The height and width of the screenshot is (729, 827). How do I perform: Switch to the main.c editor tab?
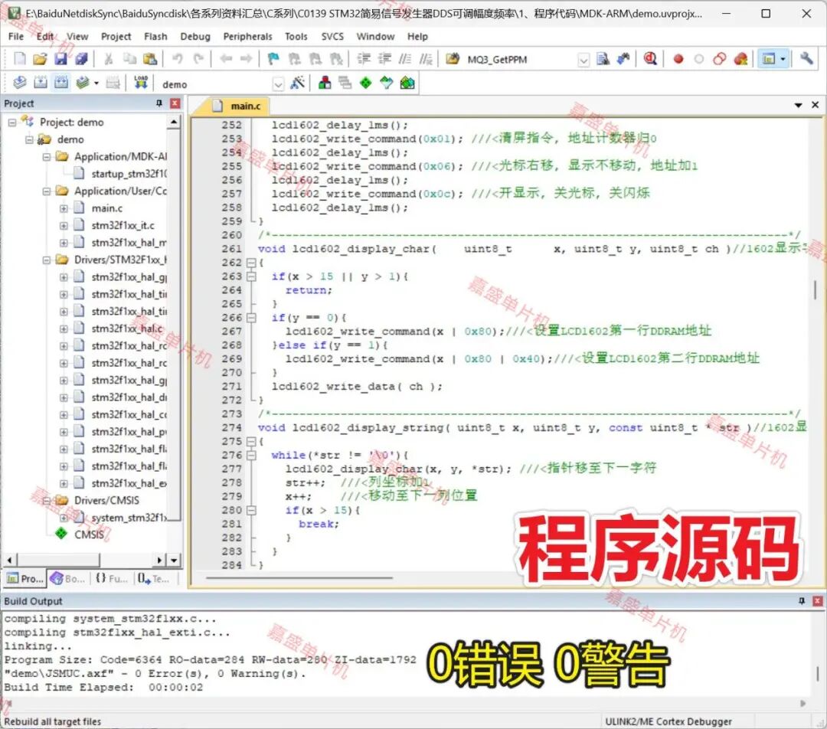click(x=238, y=106)
